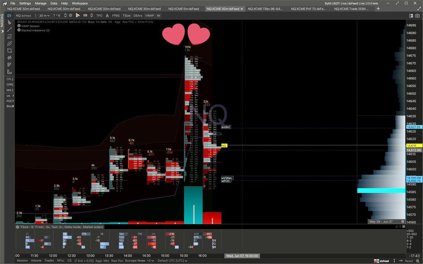The width and height of the screenshot is (423, 264).
Task: Select the stepped profile drawing tool
Action: coord(10,64)
